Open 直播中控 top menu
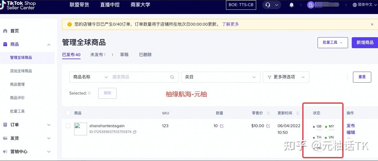The height and width of the screenshot is (161, 378). pyautogui.click(x=110, y=5)
